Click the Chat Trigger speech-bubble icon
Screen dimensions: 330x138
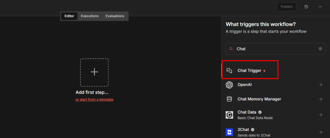(x=229, y=71)
